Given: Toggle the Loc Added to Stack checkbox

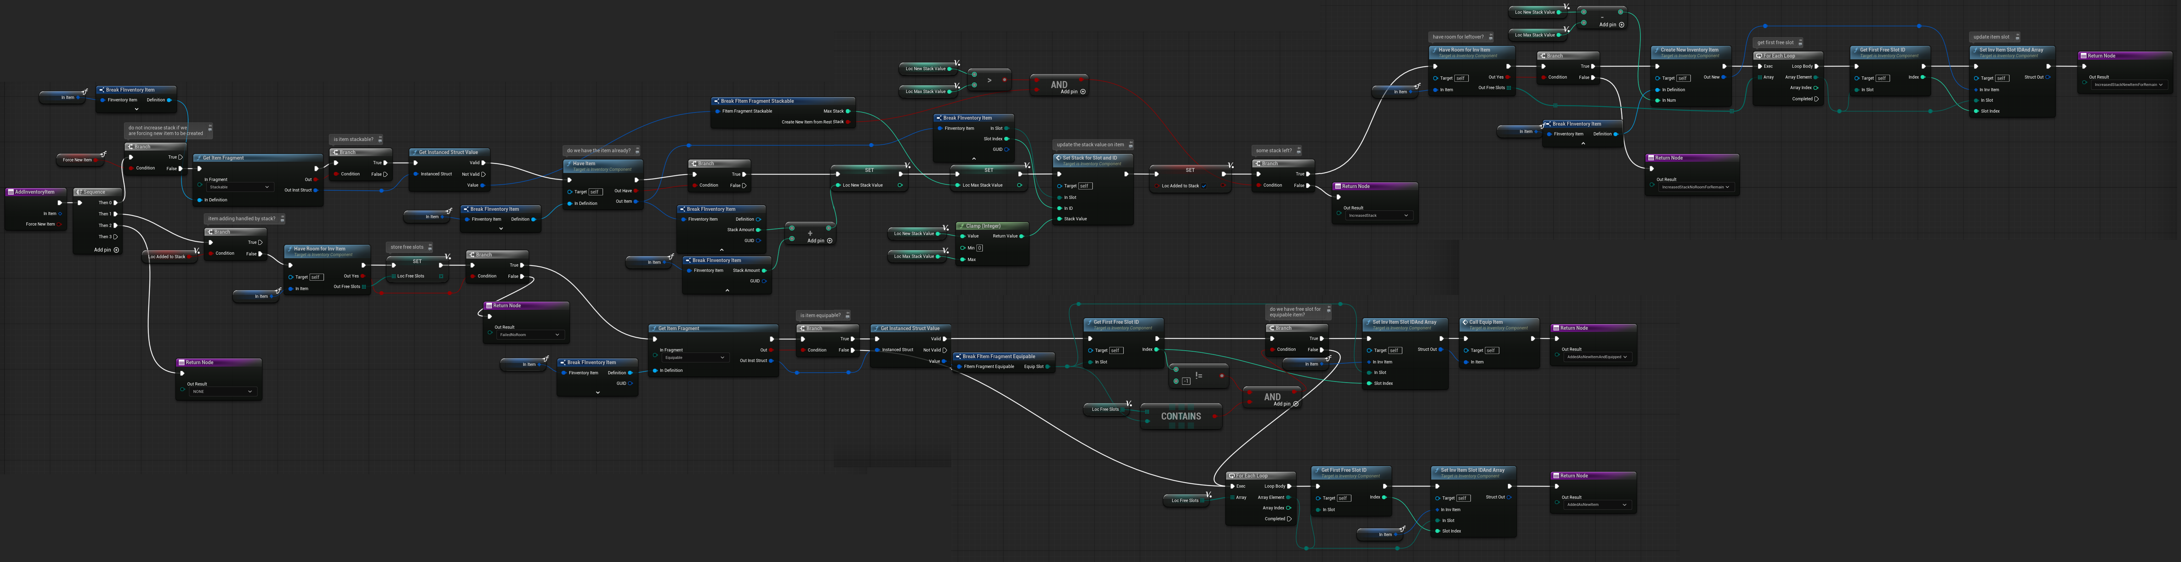Looking at the screenshot, I should point(1203,185).
